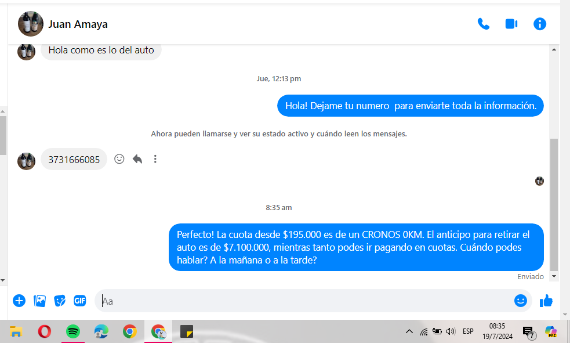Switch to the active Chrome profile window
This screenshot has height=343, width=570.
pos(158,331)
